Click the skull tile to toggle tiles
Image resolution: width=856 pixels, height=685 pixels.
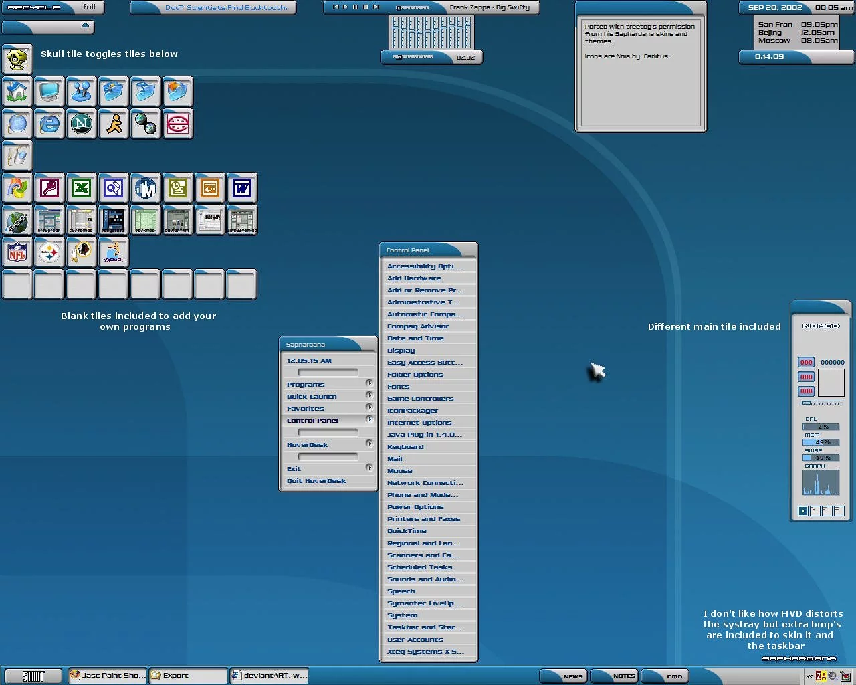click(17, 60)
